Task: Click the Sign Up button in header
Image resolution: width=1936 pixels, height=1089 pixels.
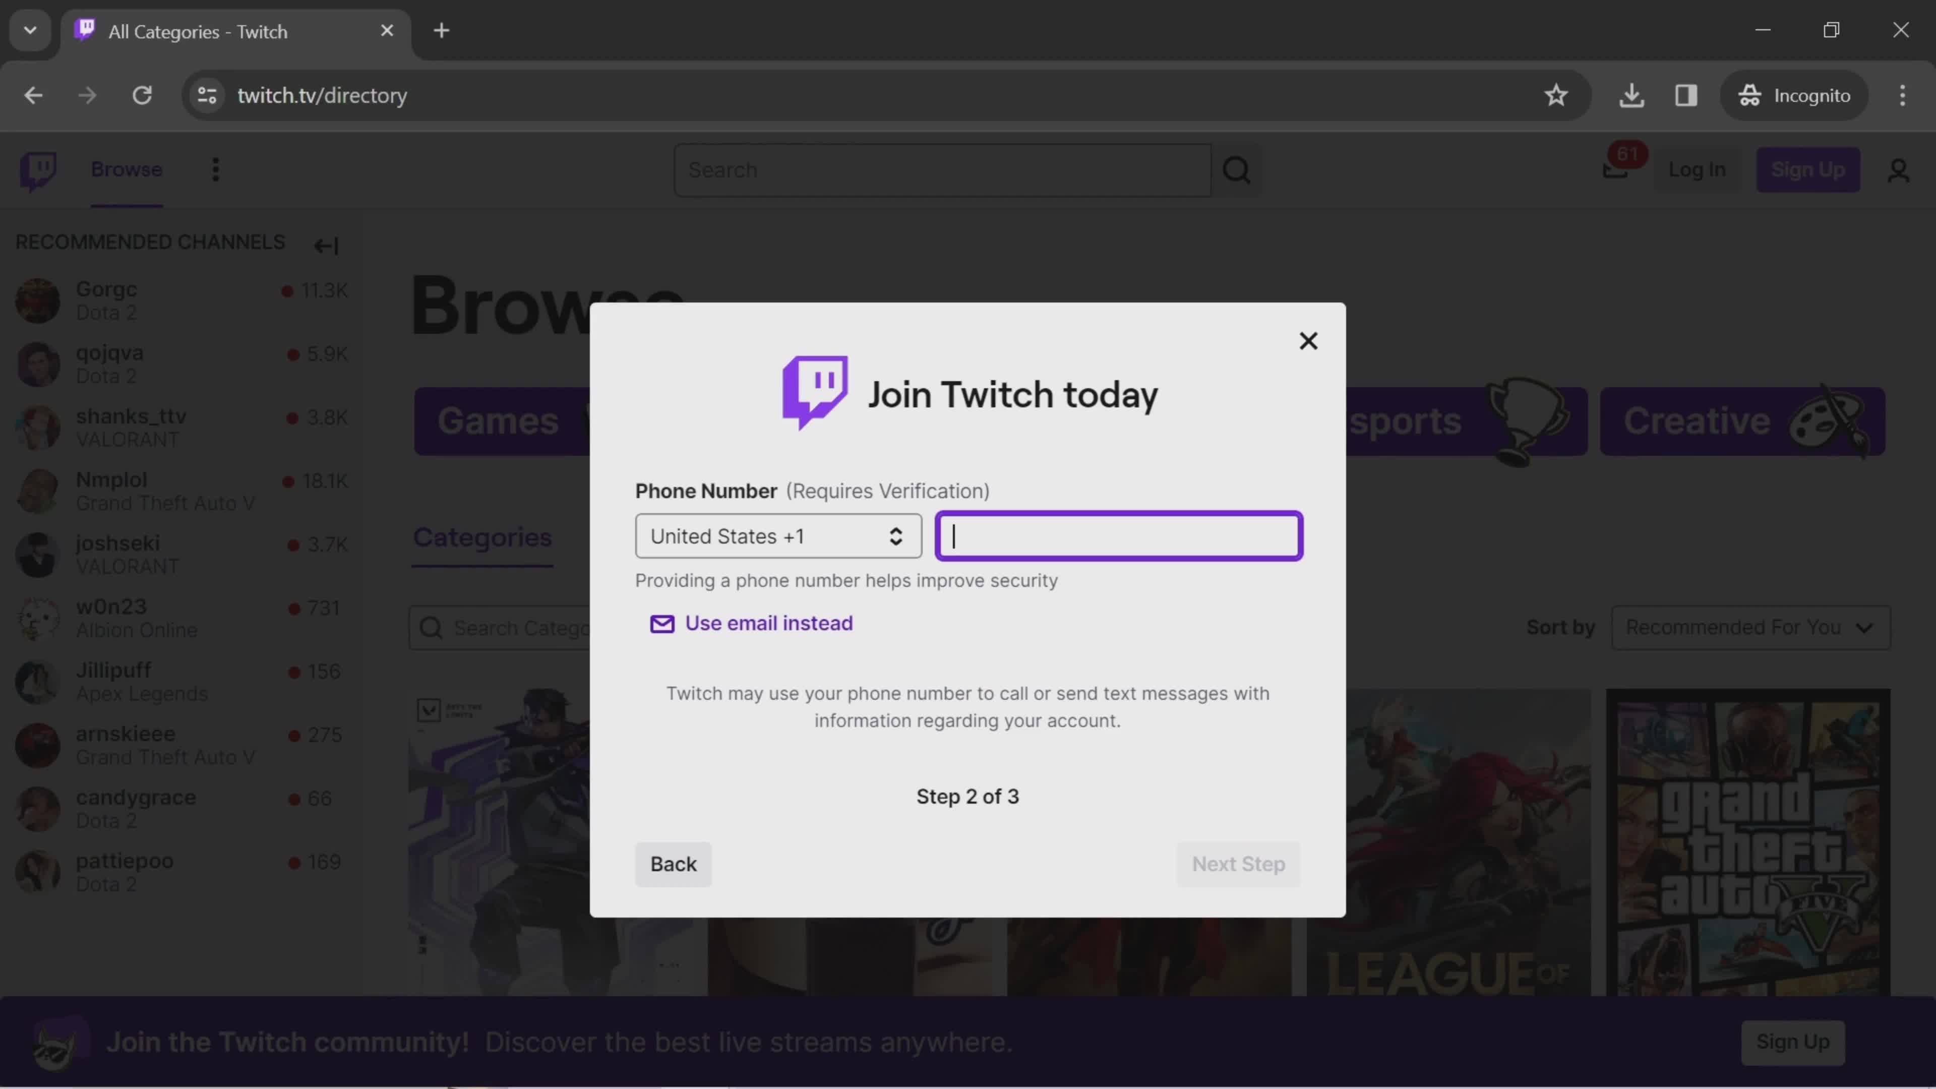Action: [1807, 169]
